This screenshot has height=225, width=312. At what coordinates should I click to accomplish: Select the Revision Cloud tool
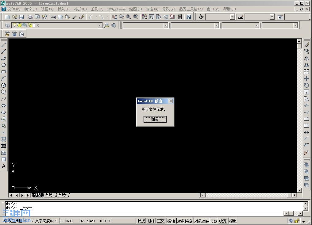[x=4, y=92]
